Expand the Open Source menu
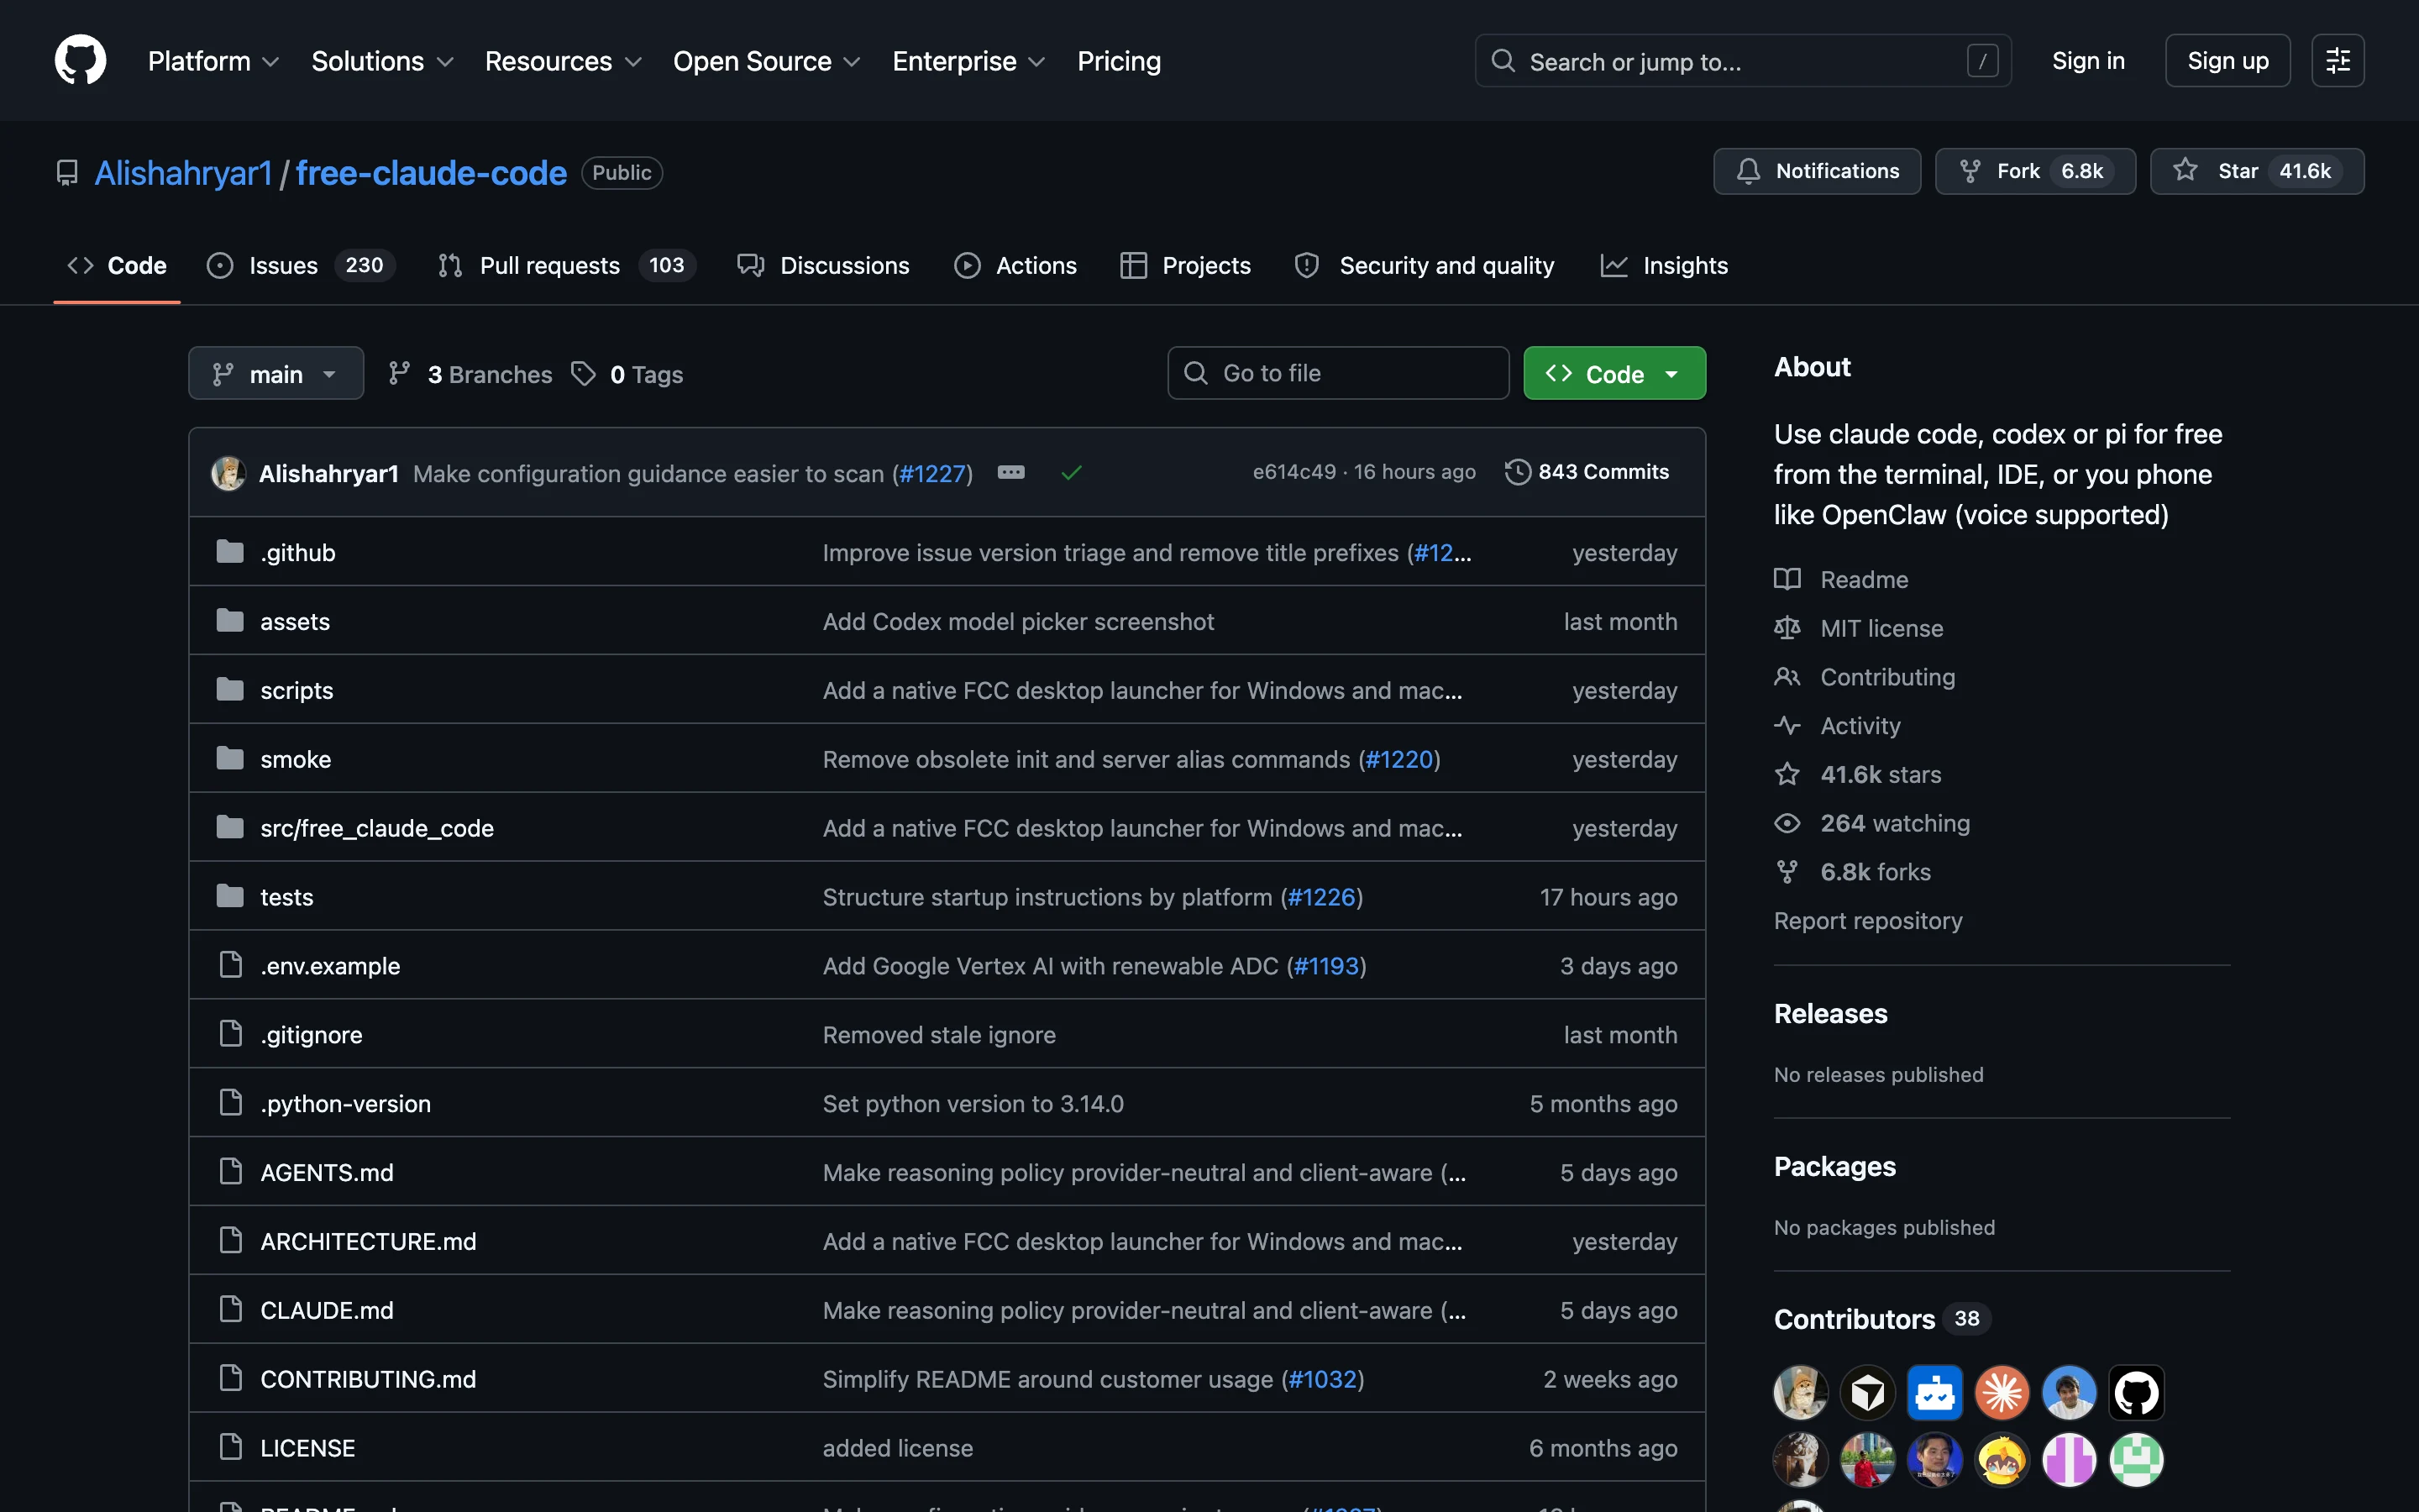 point(767,61)
